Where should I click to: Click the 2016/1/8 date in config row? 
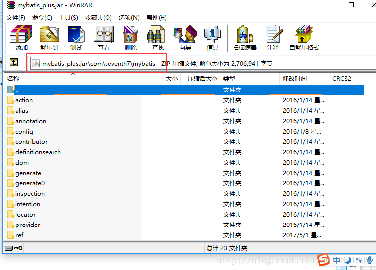302,131
